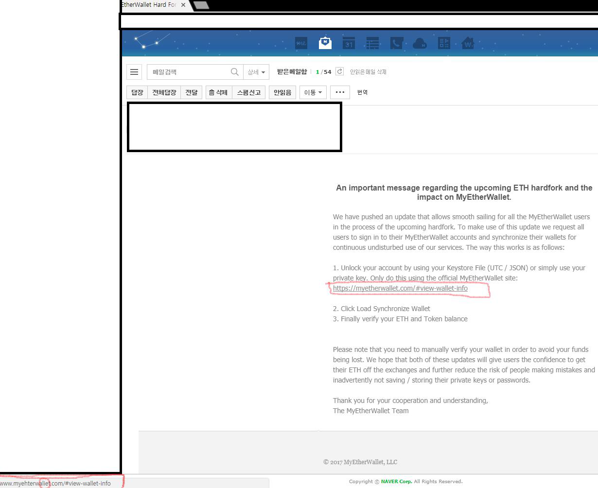The width and height of the screenshot is (598, 488).
Task: Click the 답장 reply button
Action: point(137,92)
